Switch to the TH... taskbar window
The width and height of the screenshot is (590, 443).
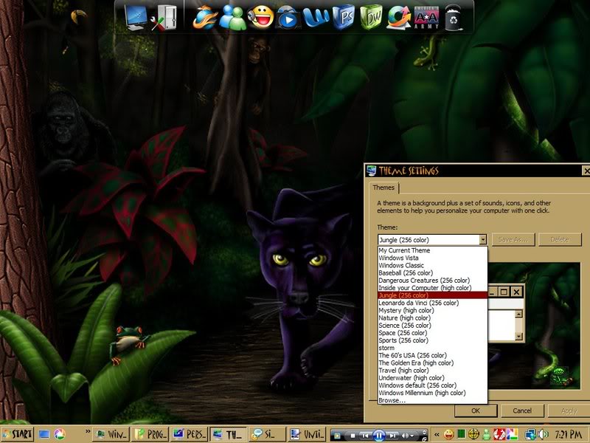pos(229,434)
